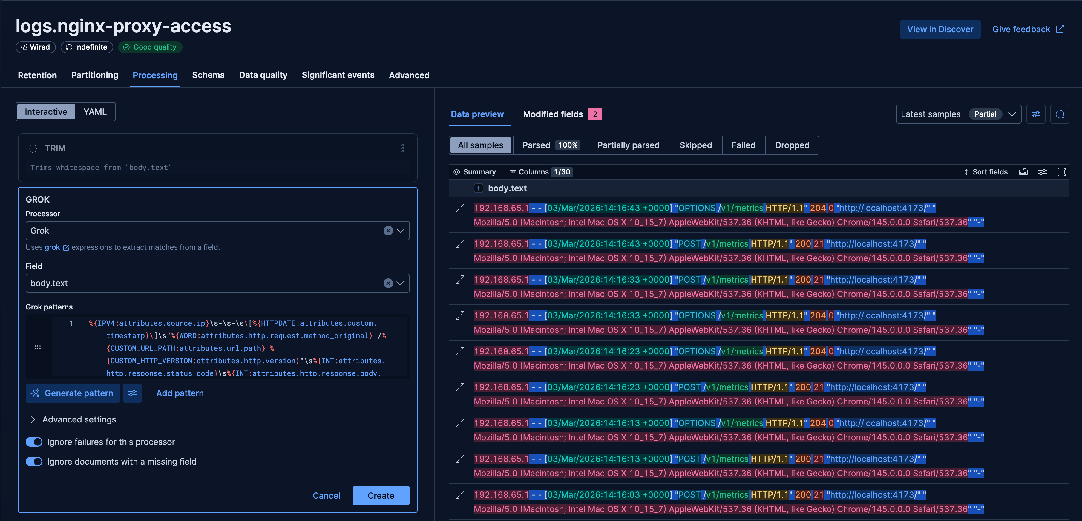Image resolution: width=1082 pixels, height=521 pixels.
Task: Open data source settings next to Latest samples
Action: pyautogui.click(x=1035, y=114)
